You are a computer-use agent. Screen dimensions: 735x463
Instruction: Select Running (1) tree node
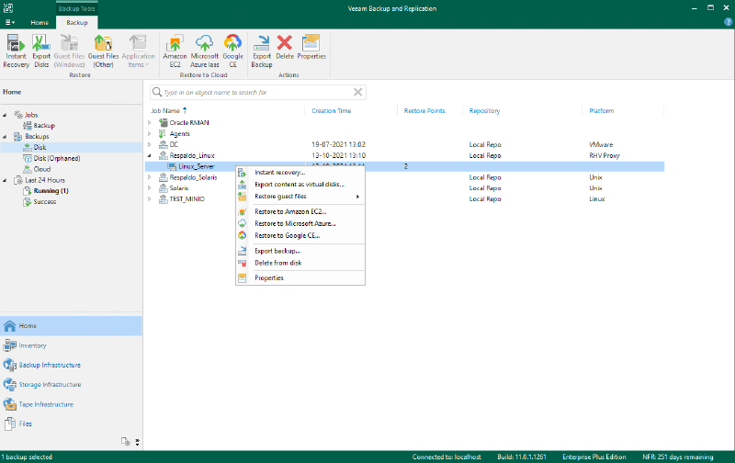(x=46, y=191)
